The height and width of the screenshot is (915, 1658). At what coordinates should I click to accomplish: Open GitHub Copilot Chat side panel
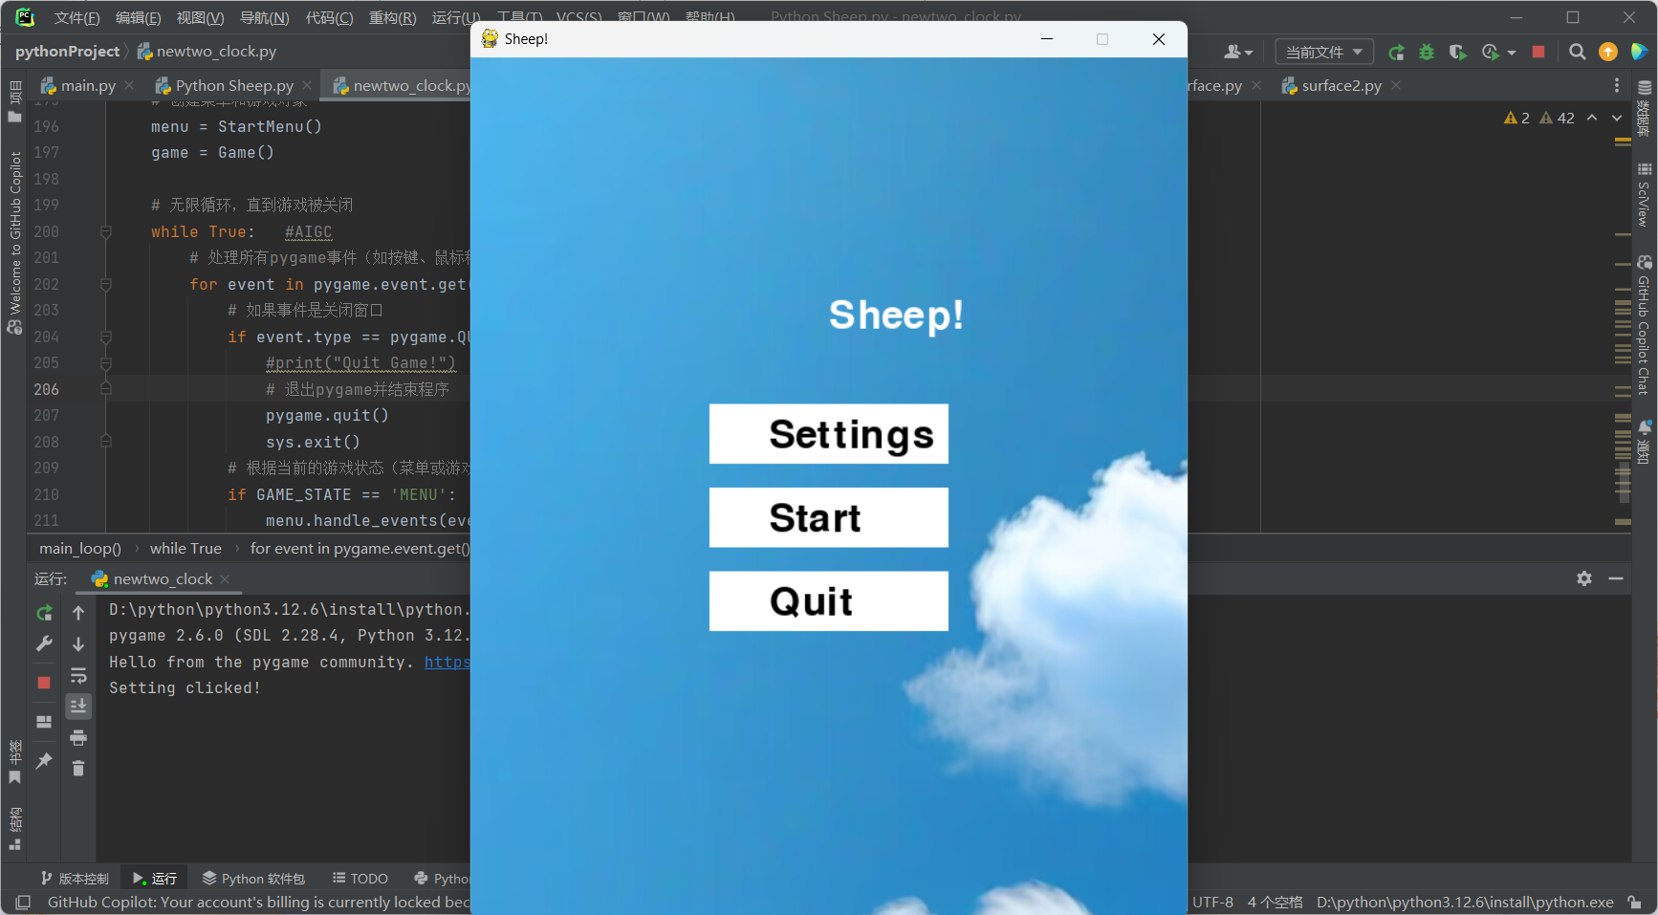[x=1644, y=324]
